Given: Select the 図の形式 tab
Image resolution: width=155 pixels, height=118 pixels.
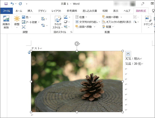Looking at the screenshot, I should 141,11.
